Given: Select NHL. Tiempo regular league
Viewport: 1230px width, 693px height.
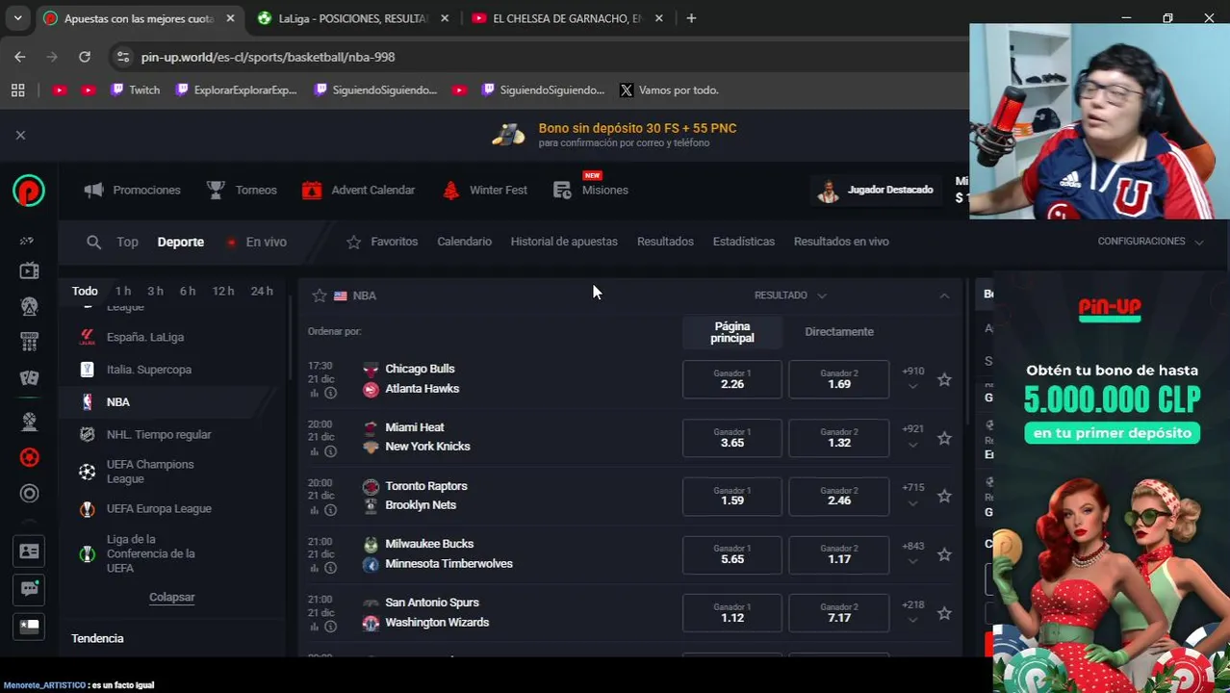Looking at the screenshot, I should pyautogui.click(x=159, y=435).
